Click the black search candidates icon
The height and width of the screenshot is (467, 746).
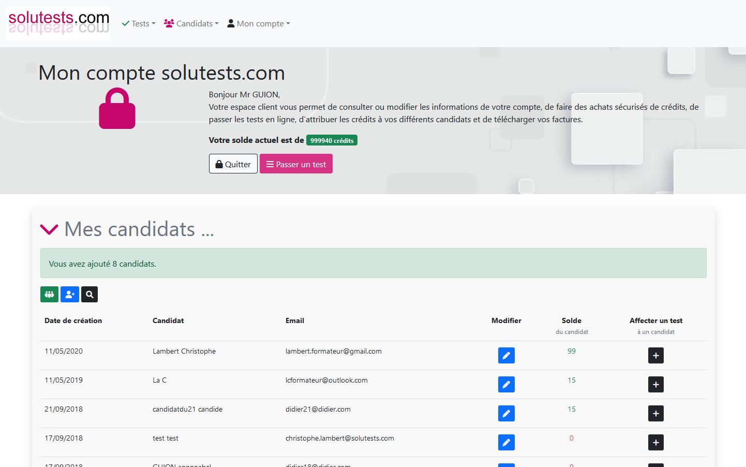[89, 295]
